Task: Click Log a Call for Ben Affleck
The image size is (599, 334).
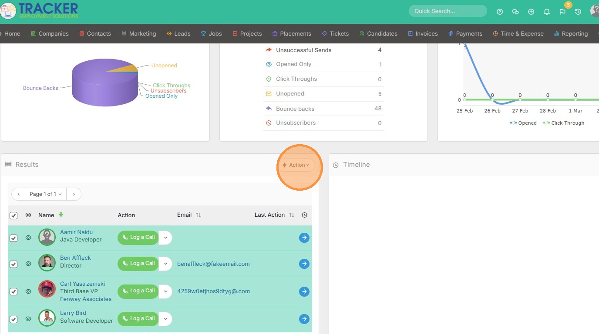Action: pos(138,264)
